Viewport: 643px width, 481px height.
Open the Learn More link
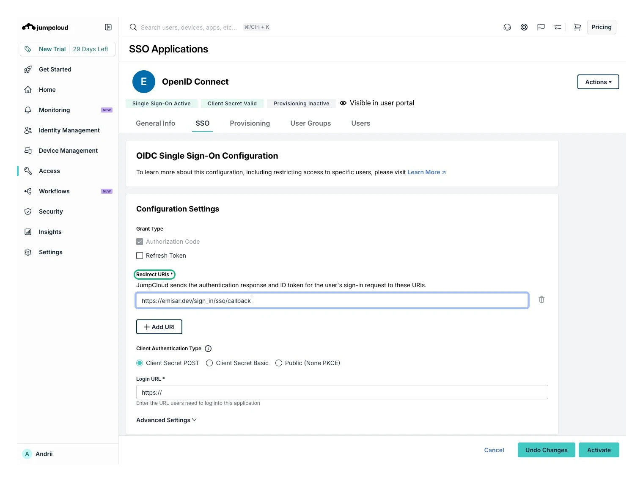pos(426,172)
